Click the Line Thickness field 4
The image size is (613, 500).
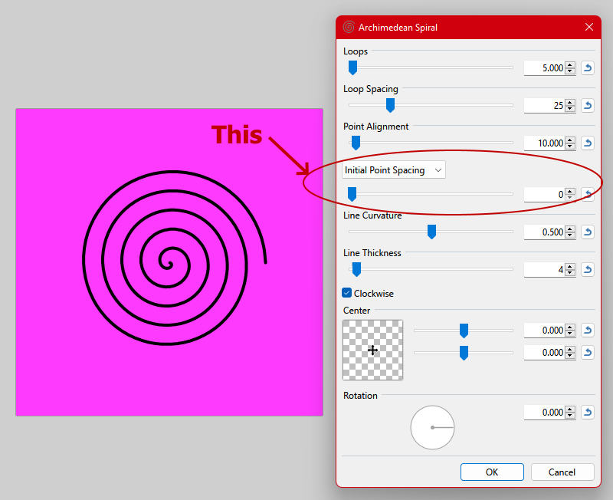[545, 270]
